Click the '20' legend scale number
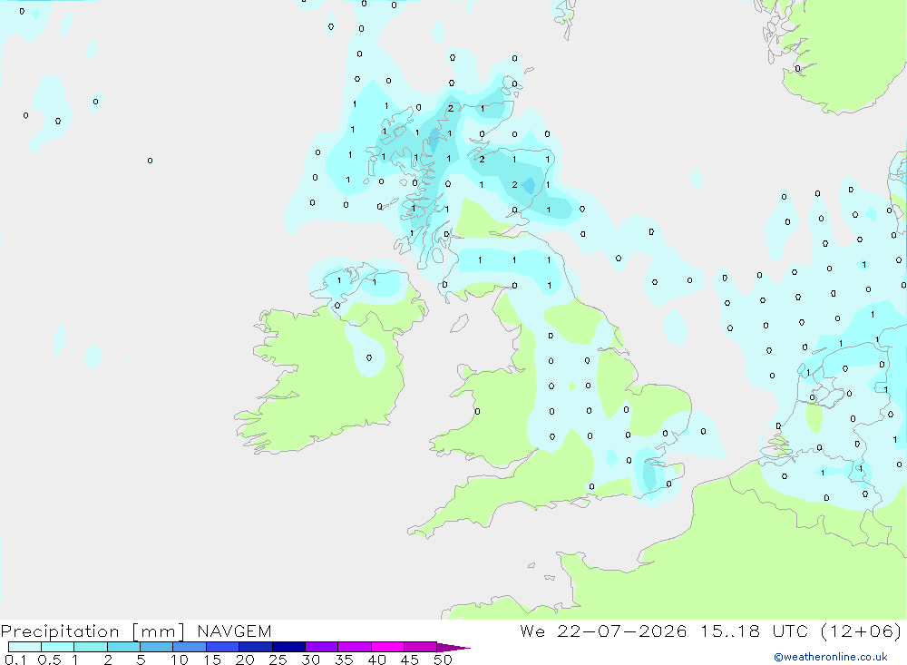This screenshot has height=665, width=907. click(245, 660)
